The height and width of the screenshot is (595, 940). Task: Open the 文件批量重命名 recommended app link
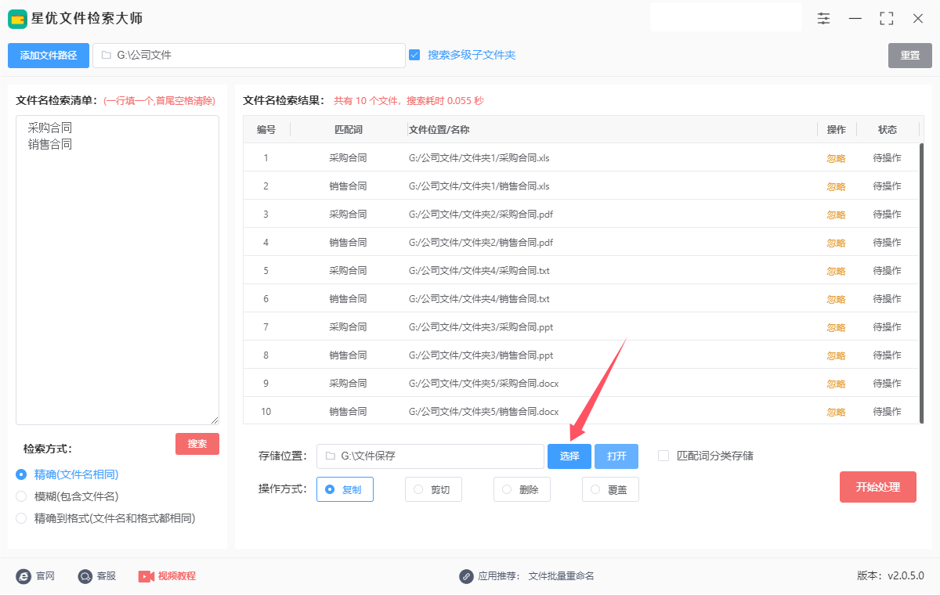[562, 576]
